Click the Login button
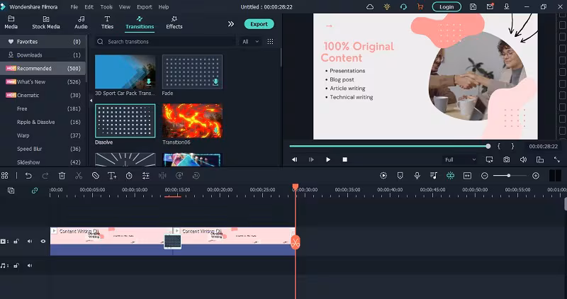567x299 pixels. pyautogui.click(x=447, y=7)
